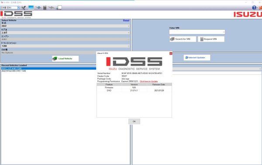The image size is (262, 165).
Task: Open the Internet Updater button
Action: tap(197, 57)
